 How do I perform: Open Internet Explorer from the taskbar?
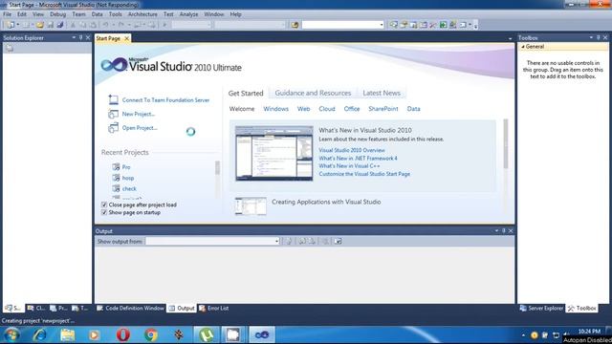[x=40, y=334]
